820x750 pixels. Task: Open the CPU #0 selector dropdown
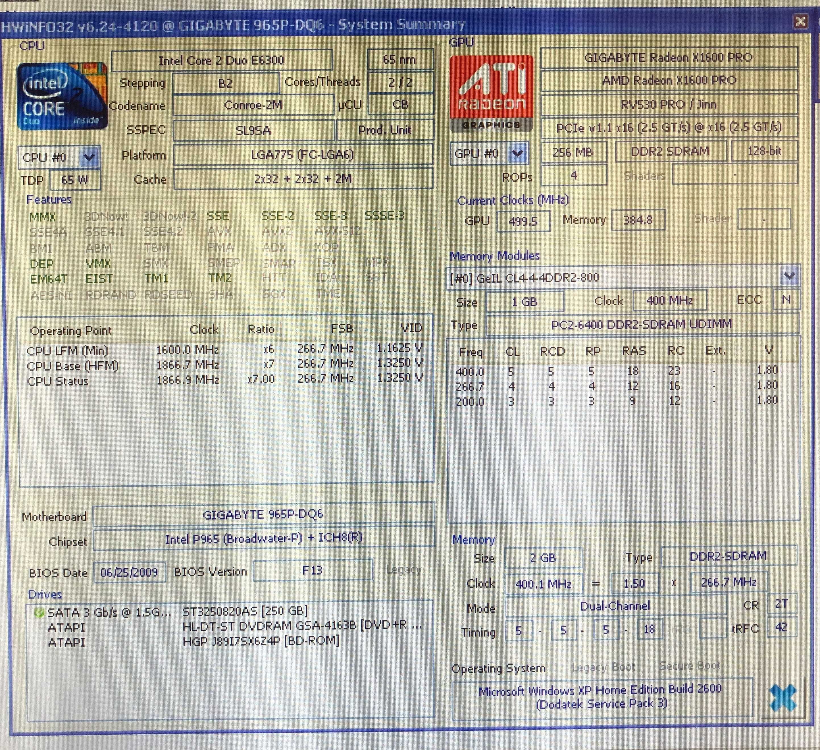89,157
